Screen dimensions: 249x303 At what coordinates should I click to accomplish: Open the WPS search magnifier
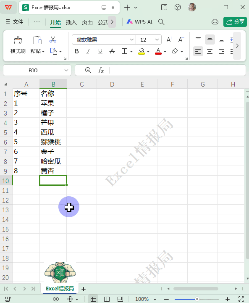pyautogui.click(x=161, y=22)
